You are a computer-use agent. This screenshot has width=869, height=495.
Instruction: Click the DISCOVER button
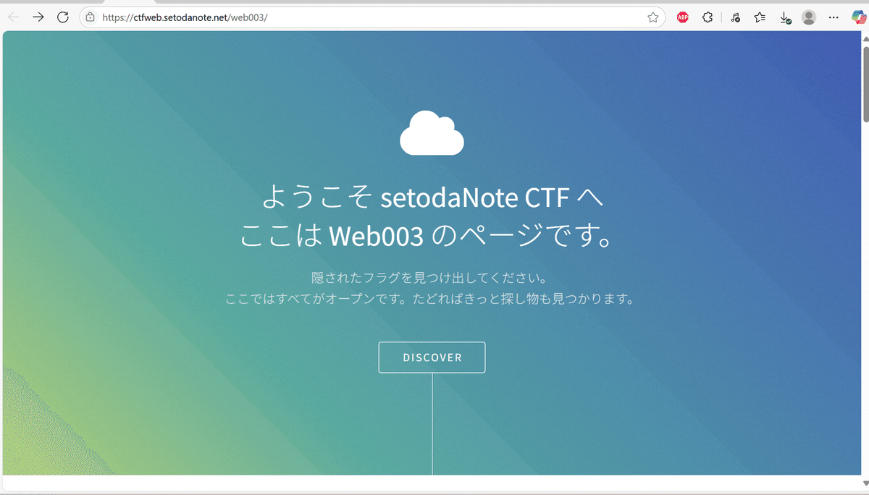click(x=432, y=357)
